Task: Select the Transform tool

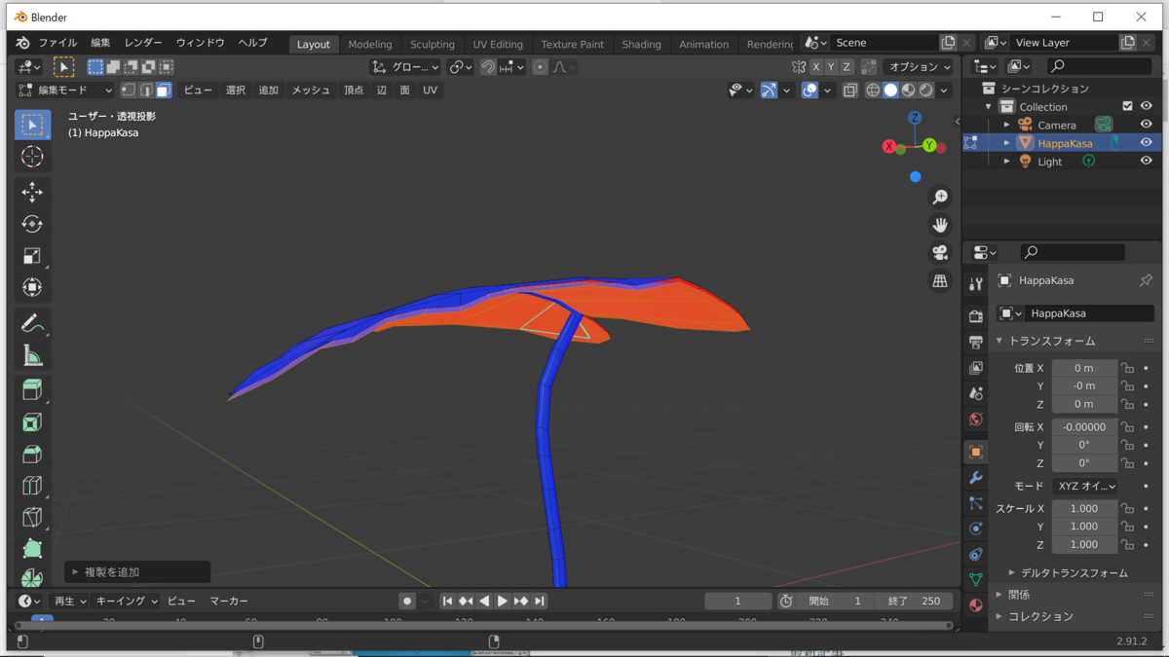Action: pos(32,288)
